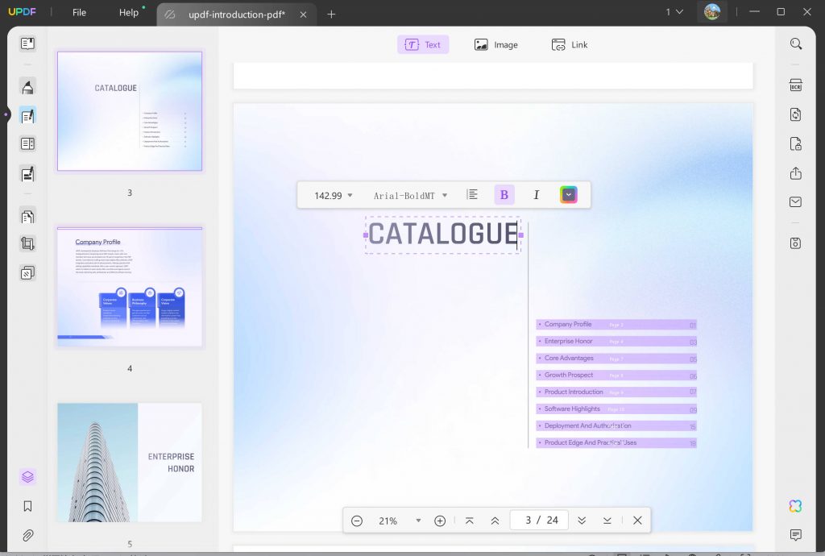Open the Organize Pages tool

click(27, 215)
